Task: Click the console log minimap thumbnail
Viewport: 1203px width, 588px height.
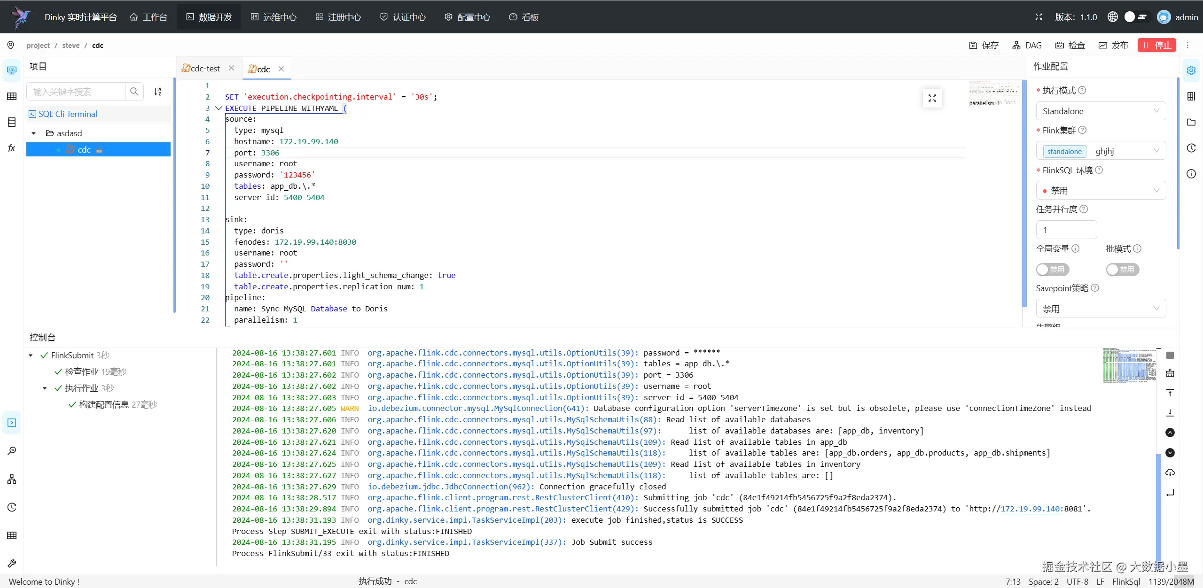Action: pyautogui.click(x=1129, y=365)
